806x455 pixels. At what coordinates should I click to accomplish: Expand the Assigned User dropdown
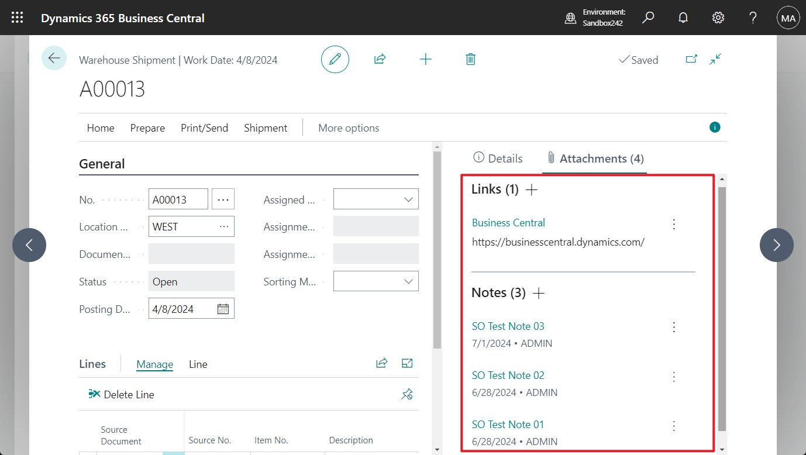[x=408, y=199]
